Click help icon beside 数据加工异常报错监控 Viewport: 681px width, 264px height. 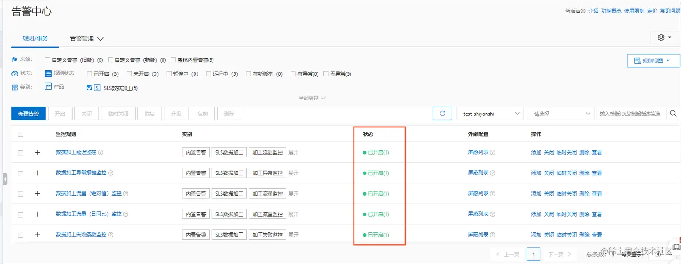(x=111, y=173)
